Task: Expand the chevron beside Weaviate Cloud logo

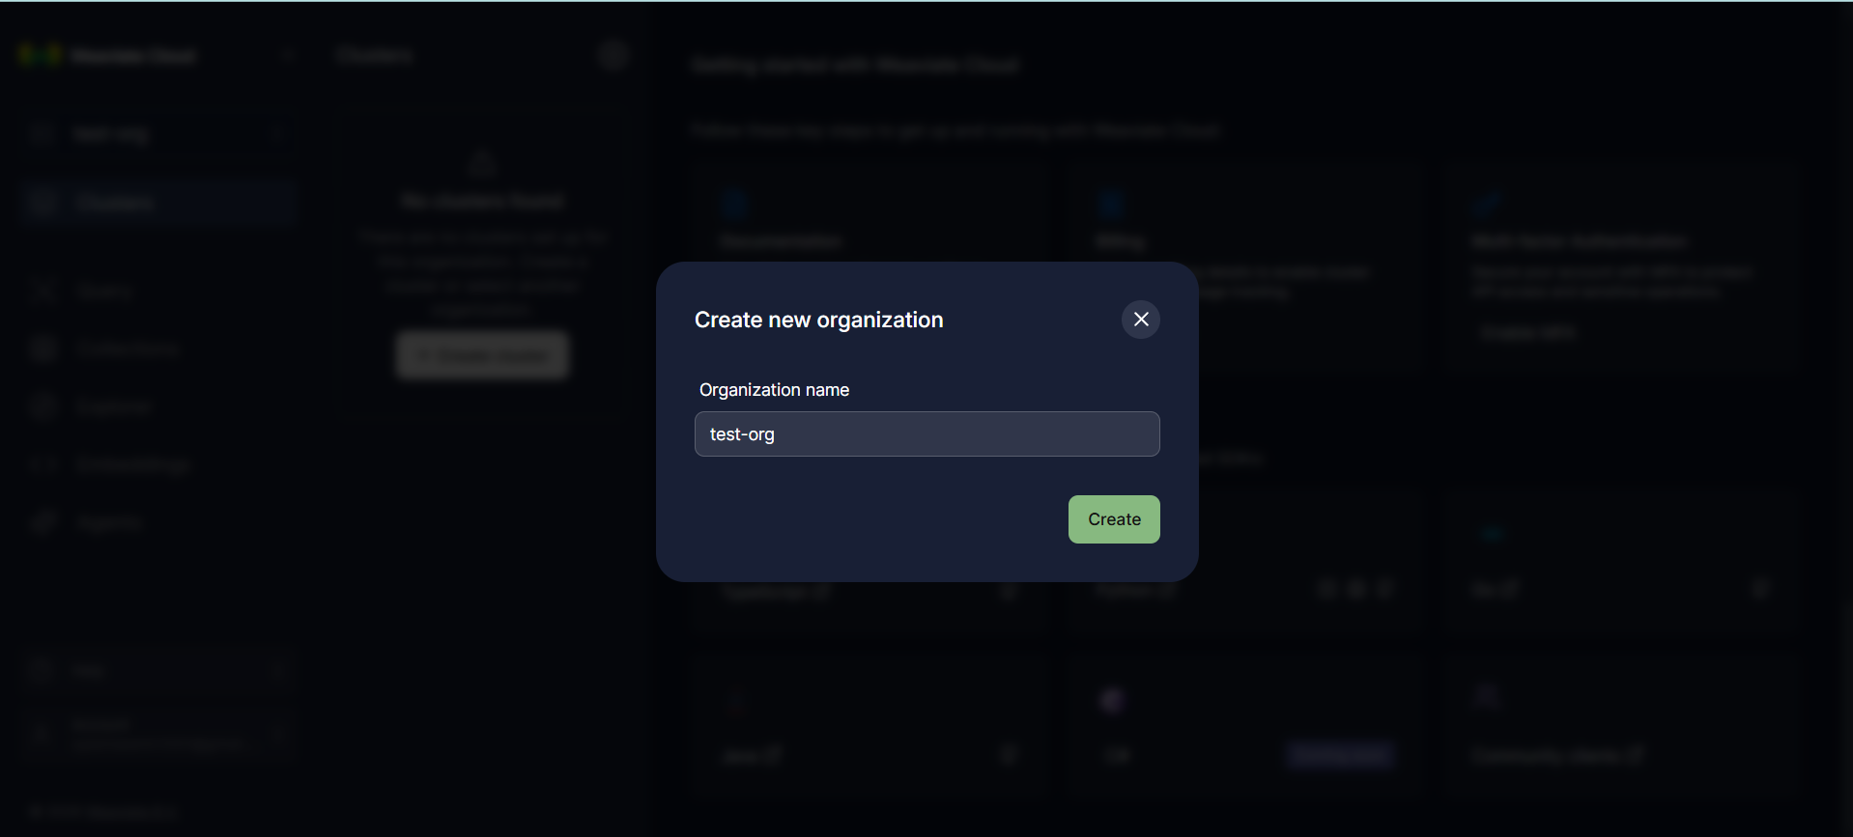Action: pos(286,56)
